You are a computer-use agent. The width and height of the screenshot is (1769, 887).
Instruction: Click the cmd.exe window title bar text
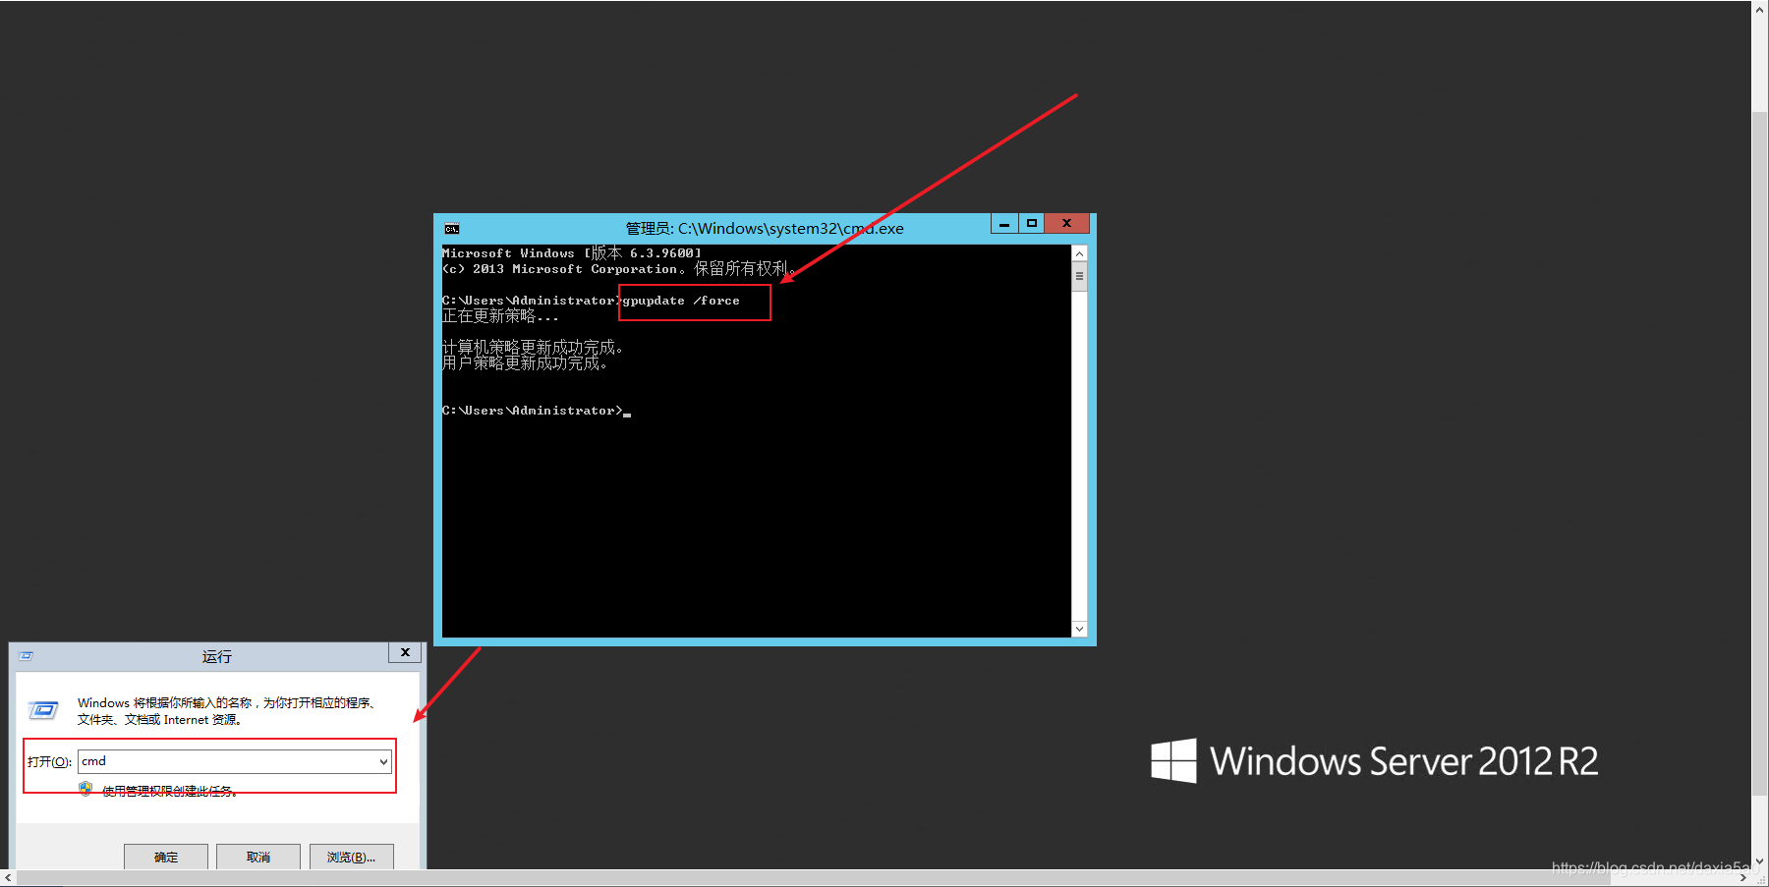(x=765, y=229)
